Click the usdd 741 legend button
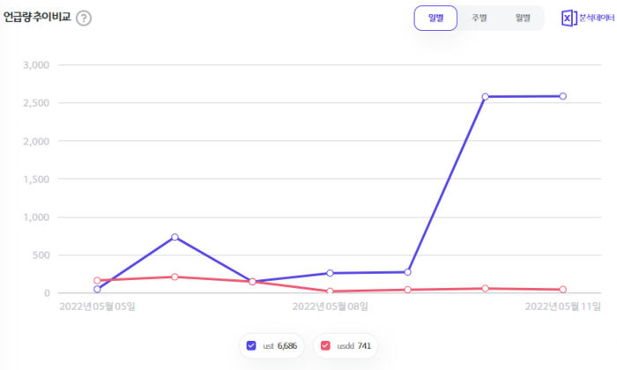 346,346
